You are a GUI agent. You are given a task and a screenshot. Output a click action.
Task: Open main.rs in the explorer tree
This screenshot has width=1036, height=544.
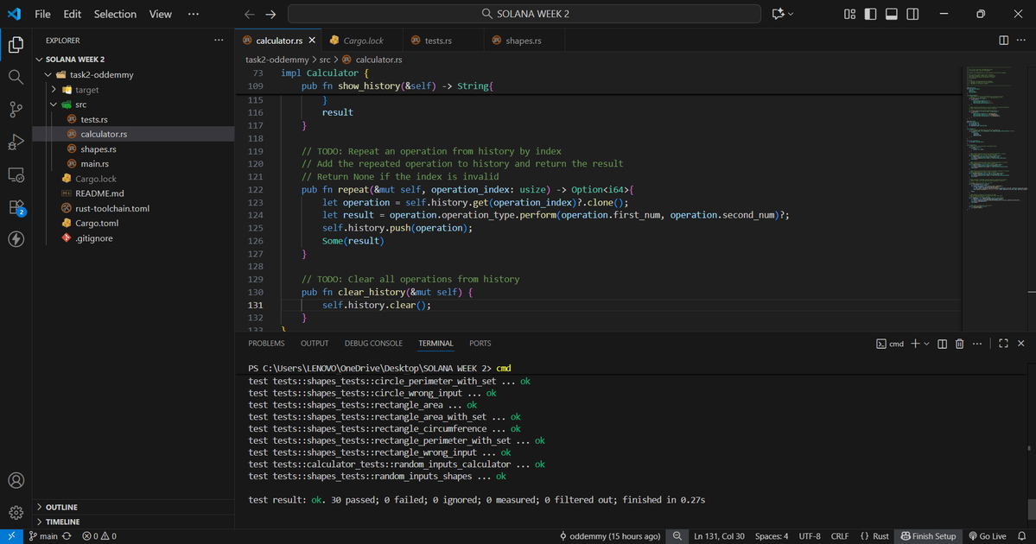click(x=94, y=164)
